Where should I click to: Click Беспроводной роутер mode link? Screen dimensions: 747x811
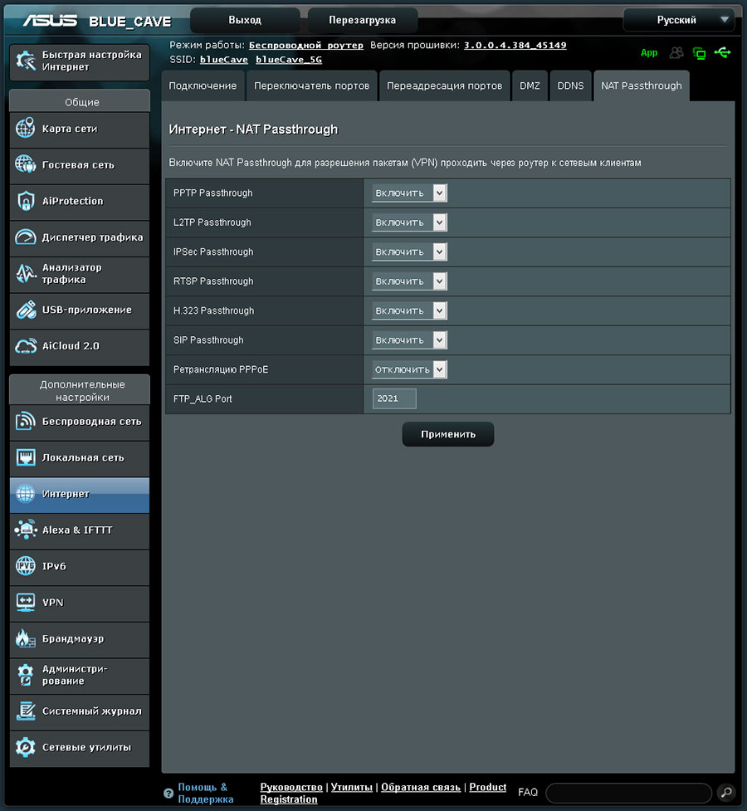(x=306, y=46)
